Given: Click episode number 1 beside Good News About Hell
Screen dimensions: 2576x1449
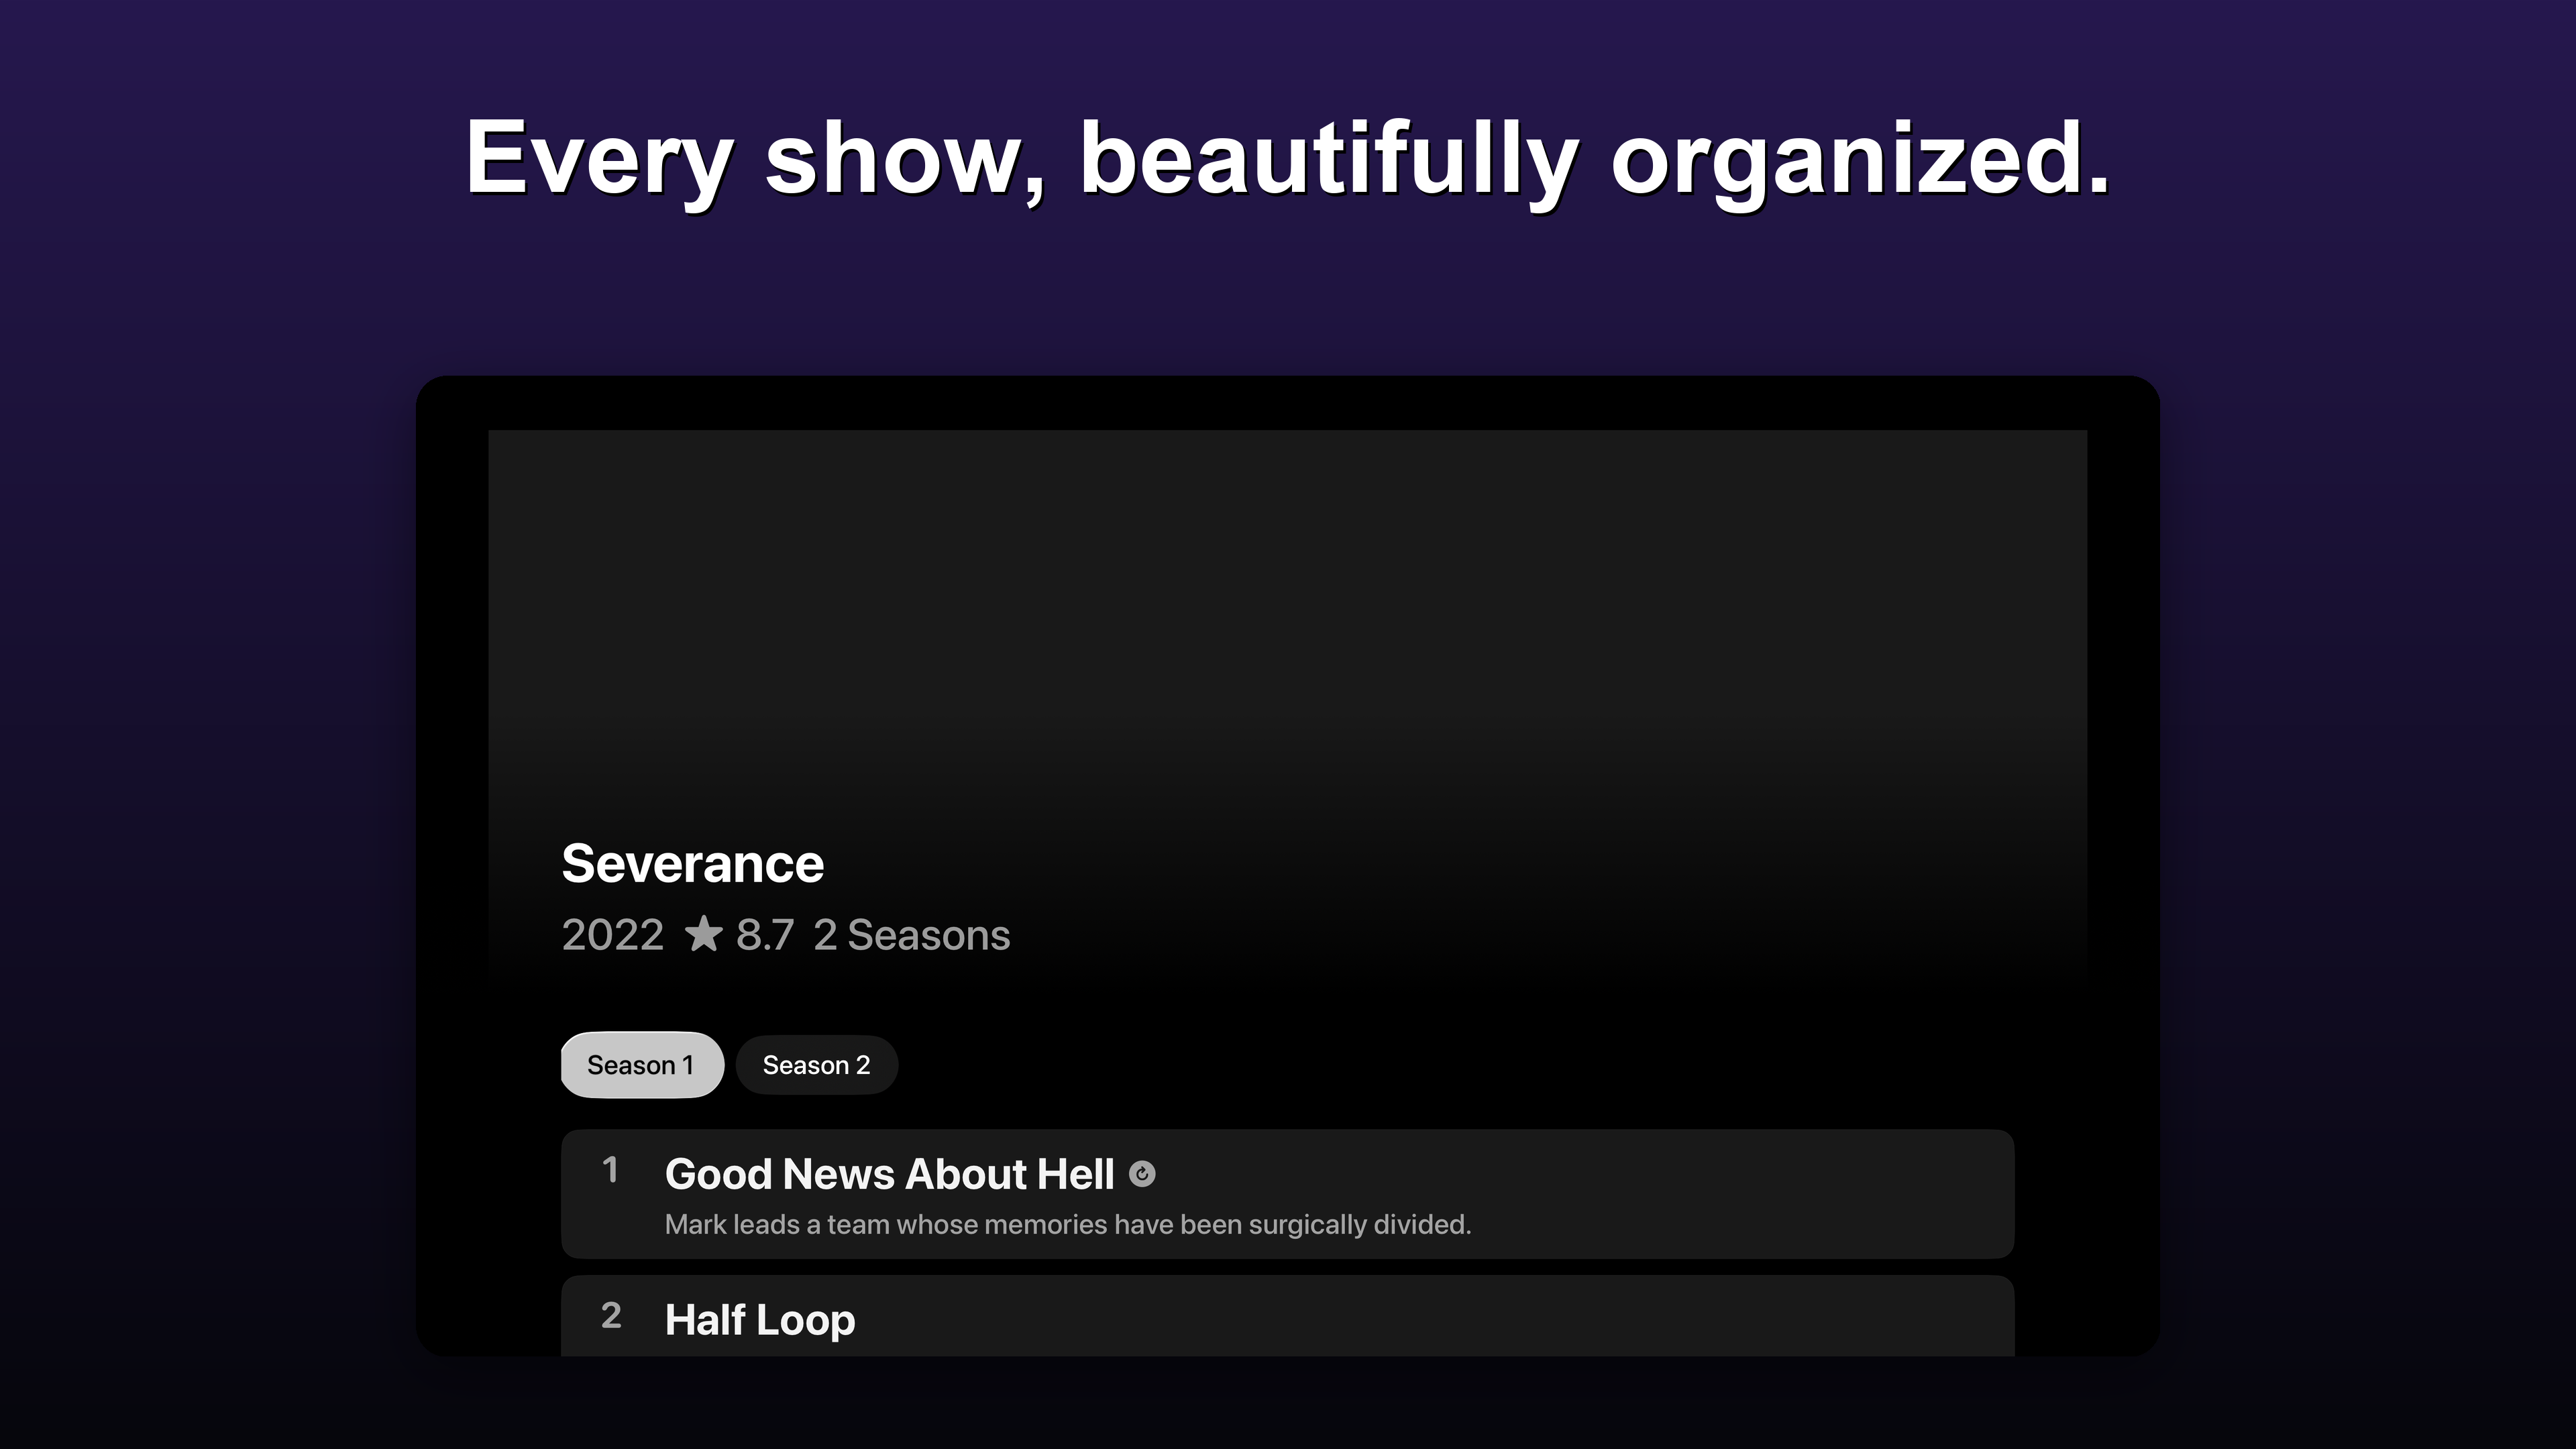Looking at the screenshot, I should coord(611,1170).
